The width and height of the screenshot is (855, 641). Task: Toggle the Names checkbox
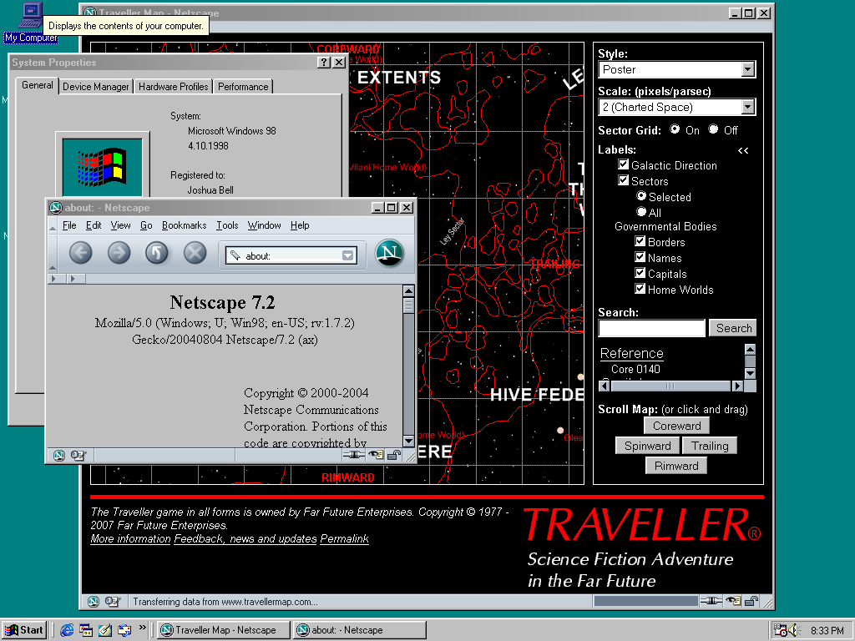coord(640,257)
